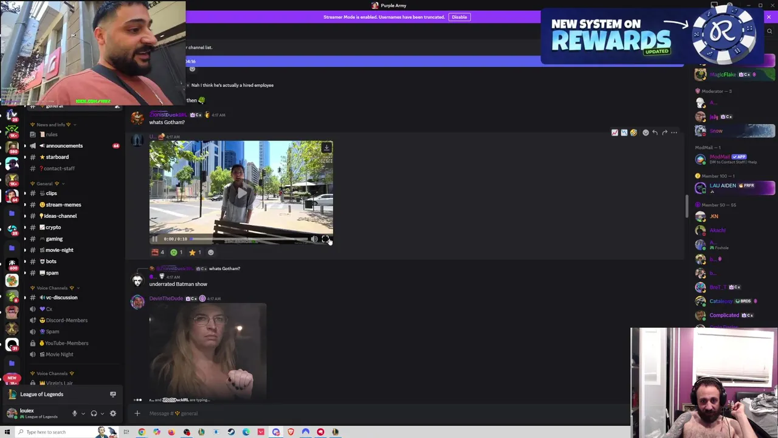This screenshot has width=778, height=438.
Task: Close the Streamer Mode banner
Action: pos(769,17)
